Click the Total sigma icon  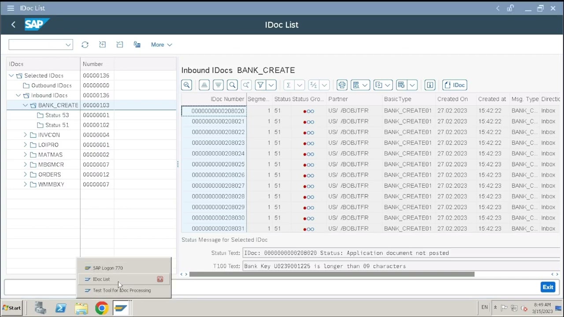pyautogui.click(x=288, y=85)
